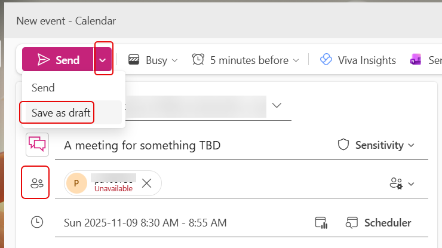Click the attendee's P avatar
The image size is (442, 248).
coord(77,183)
